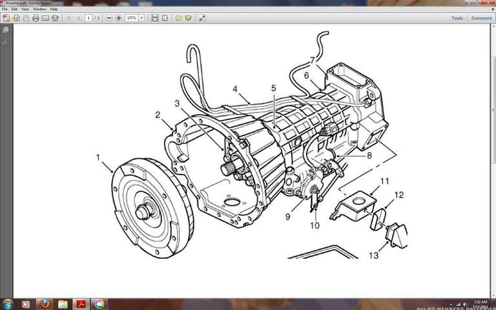Toggle fit-to-window-width scrolling mode
Screen dimensions: 496x310
(x=155, y=18)
